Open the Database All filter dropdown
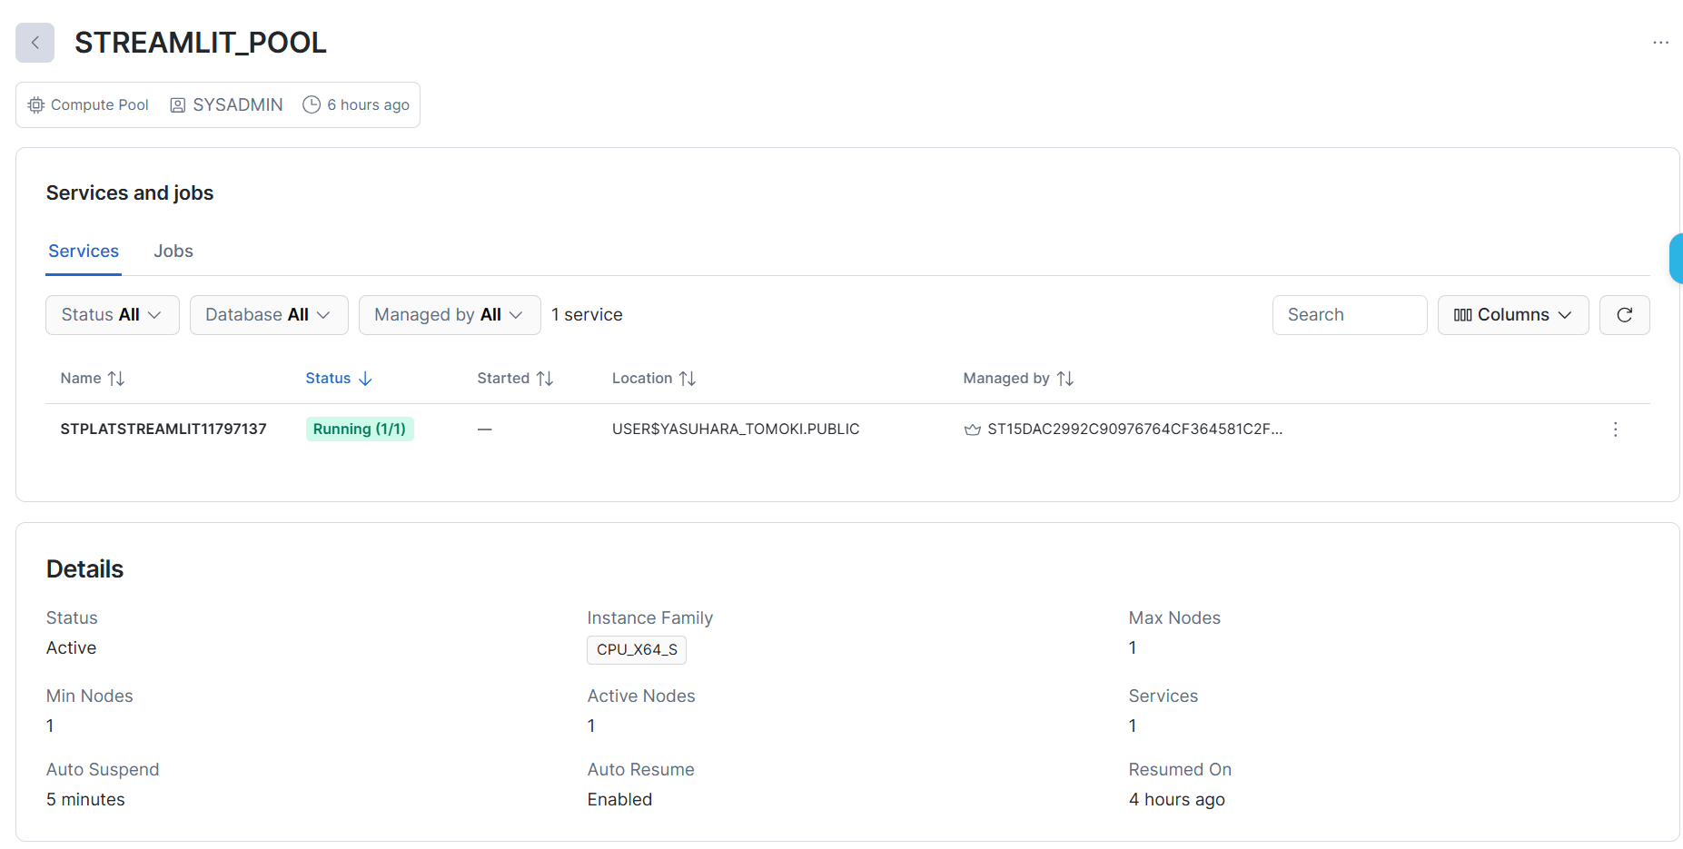The height and width of the screenshot is (849, 1683). 269,315
